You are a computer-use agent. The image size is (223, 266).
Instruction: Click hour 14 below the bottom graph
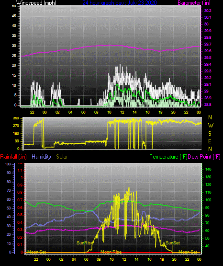[137, 259]
